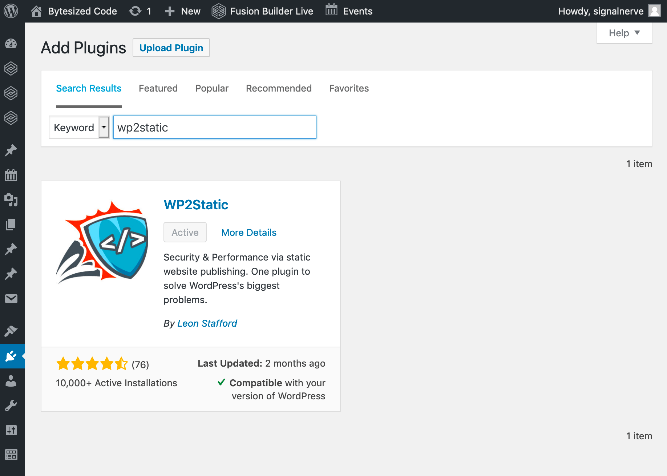Open the updates counter in the admin bar
The width and height of the screenshot is (667, 476).
(x=140, y=11)
